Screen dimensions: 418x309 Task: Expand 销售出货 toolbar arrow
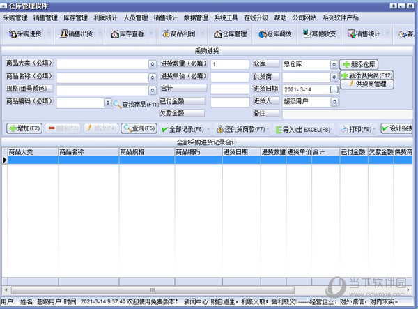(100, 34)
